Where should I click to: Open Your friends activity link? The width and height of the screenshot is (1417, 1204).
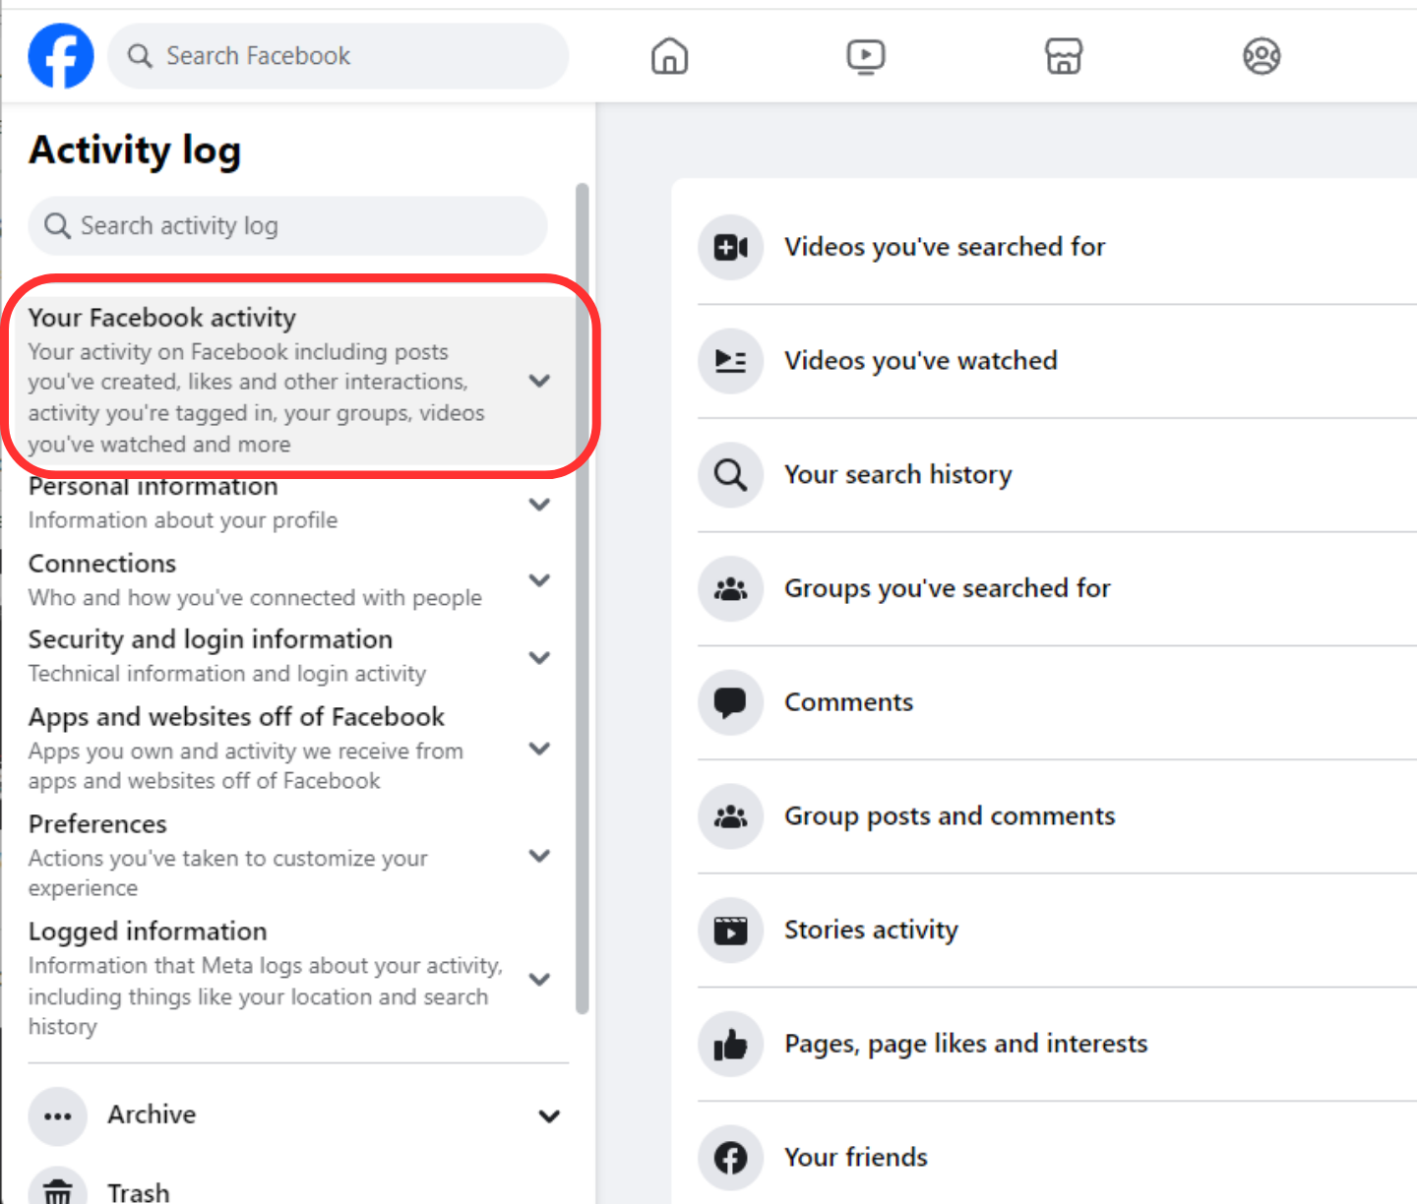(x=855, y=1158)
